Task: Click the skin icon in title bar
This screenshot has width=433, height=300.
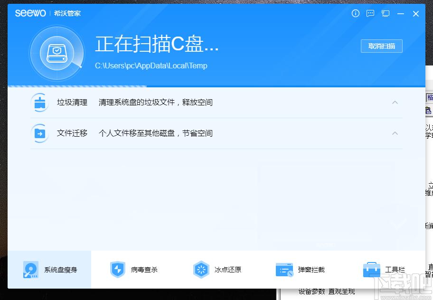Action: (385, 13)
